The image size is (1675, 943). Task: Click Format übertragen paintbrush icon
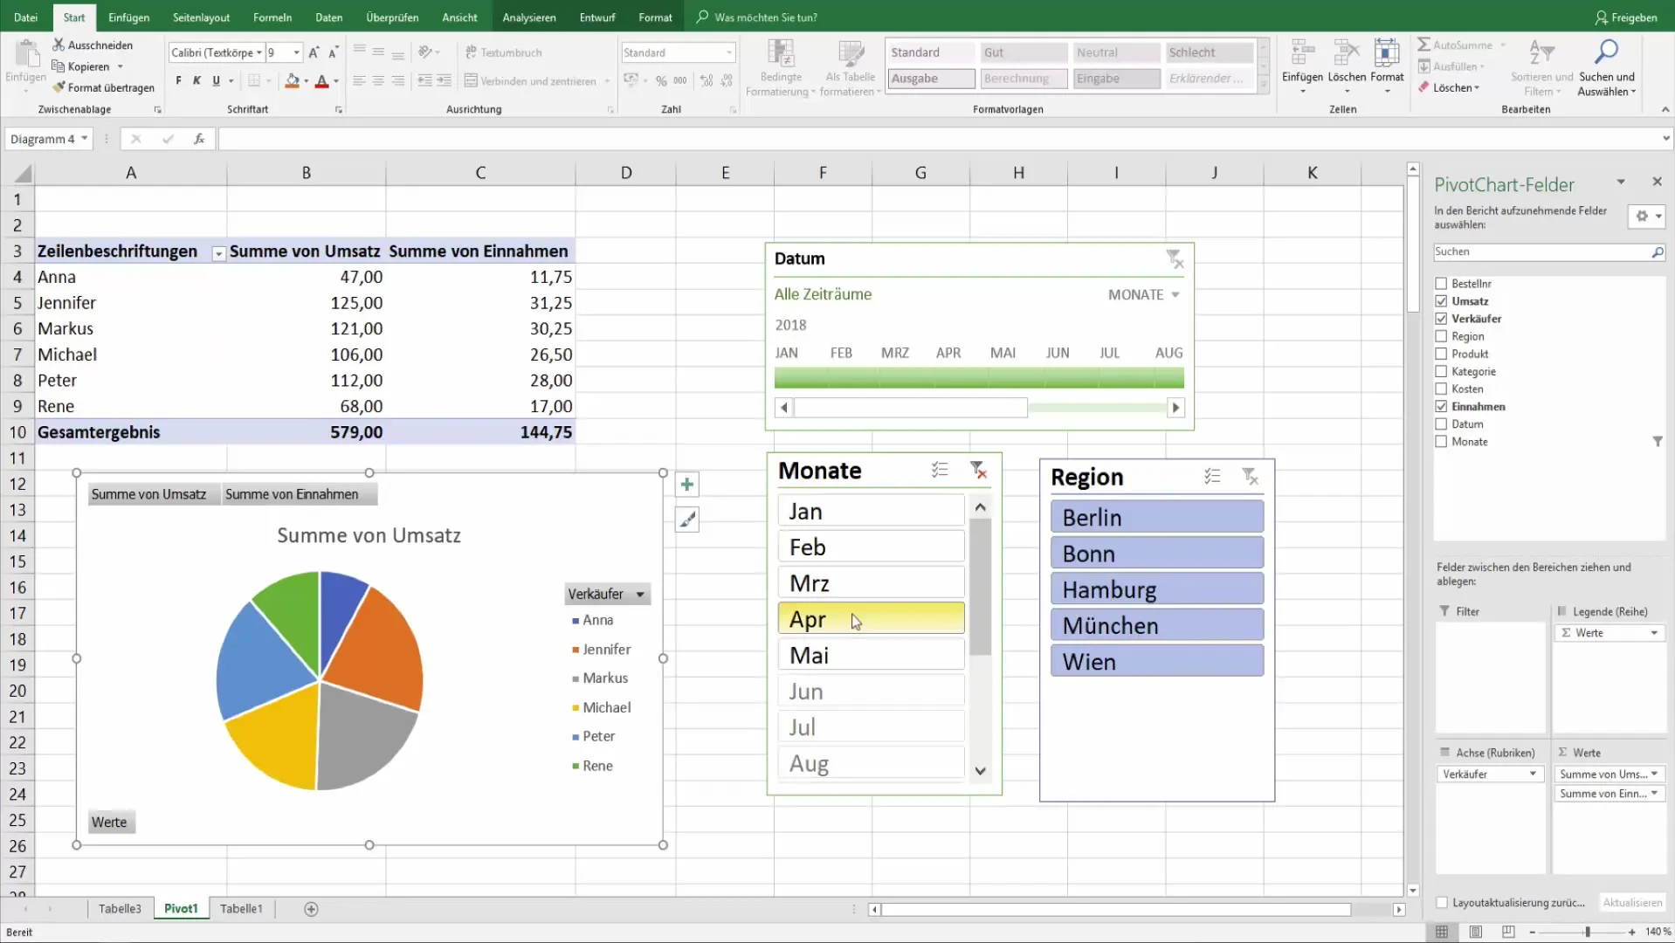click(x=59, y=87)
